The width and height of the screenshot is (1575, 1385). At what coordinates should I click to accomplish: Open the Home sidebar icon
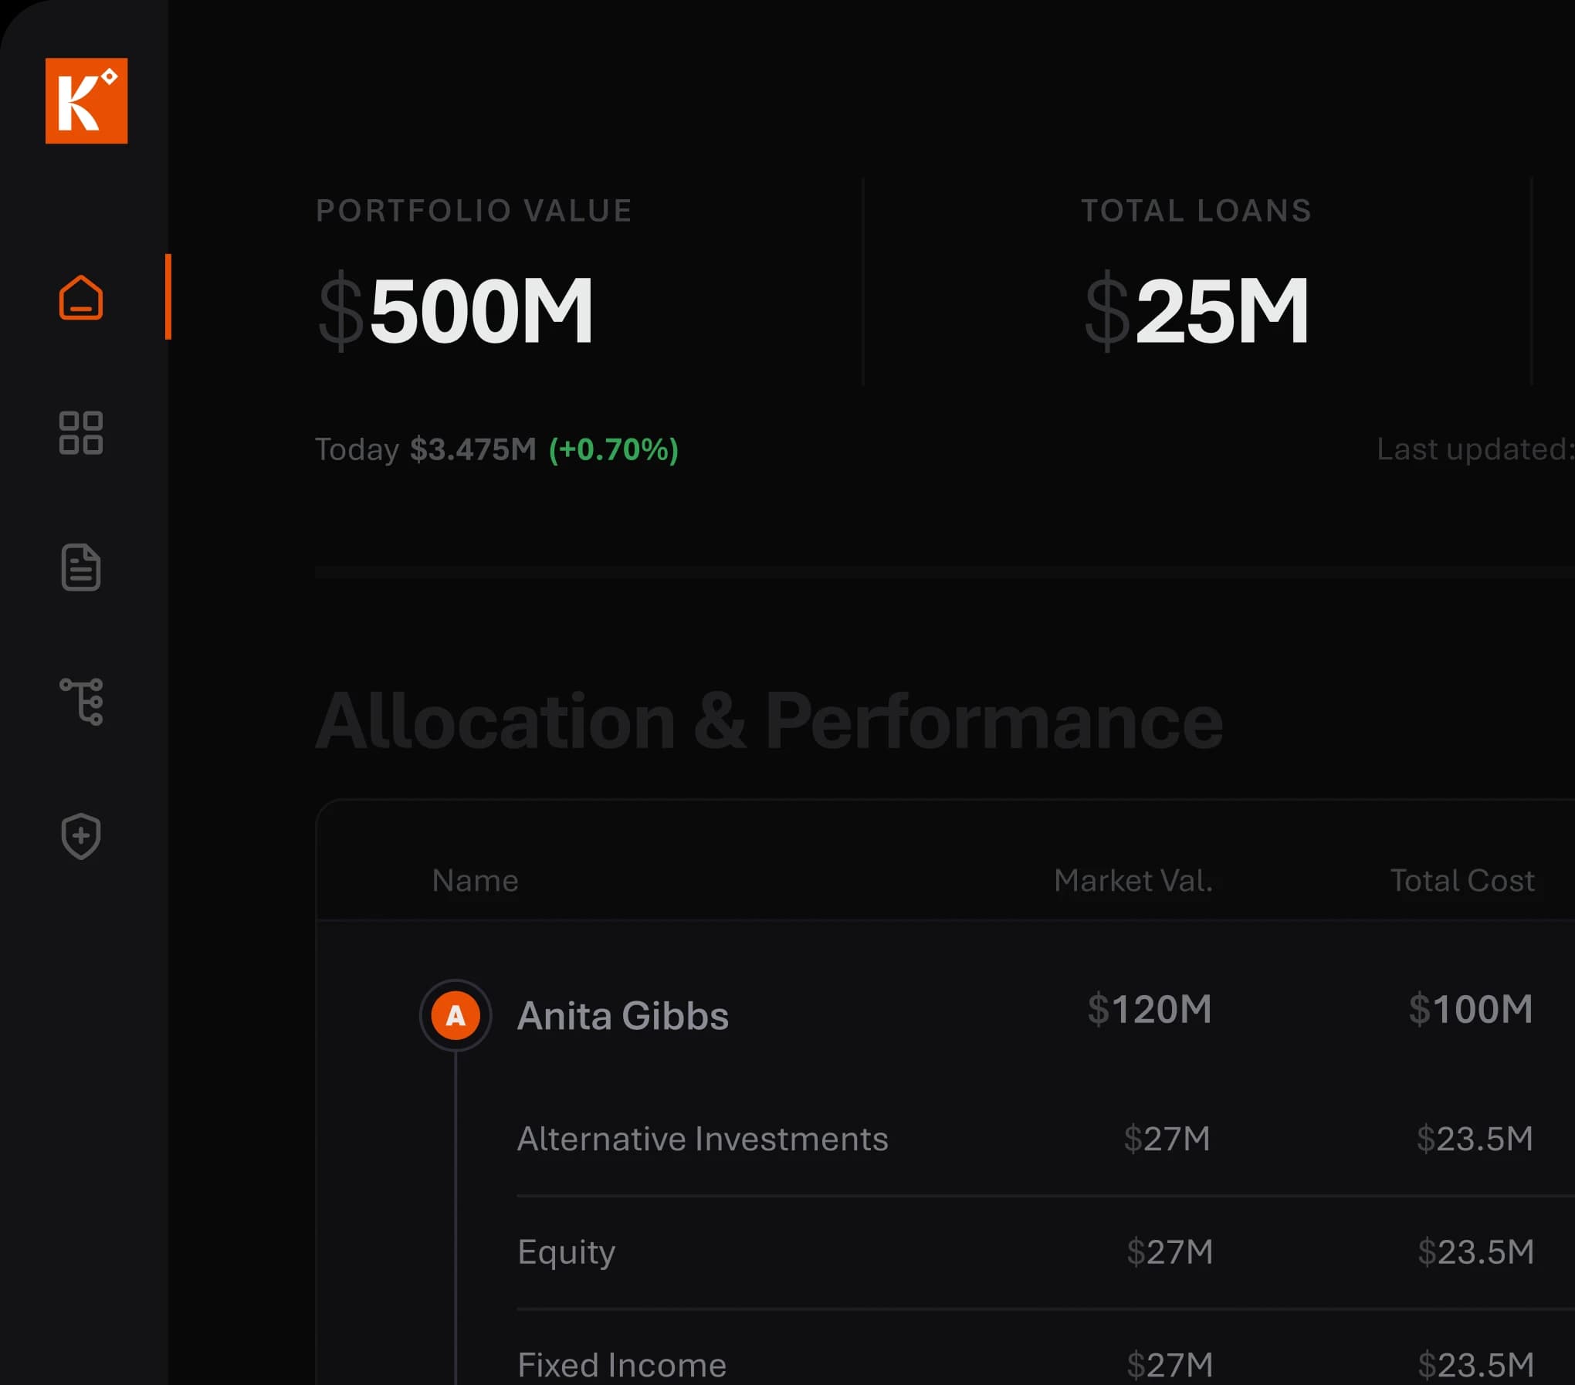pyautogui.click(x=81, y=297)
